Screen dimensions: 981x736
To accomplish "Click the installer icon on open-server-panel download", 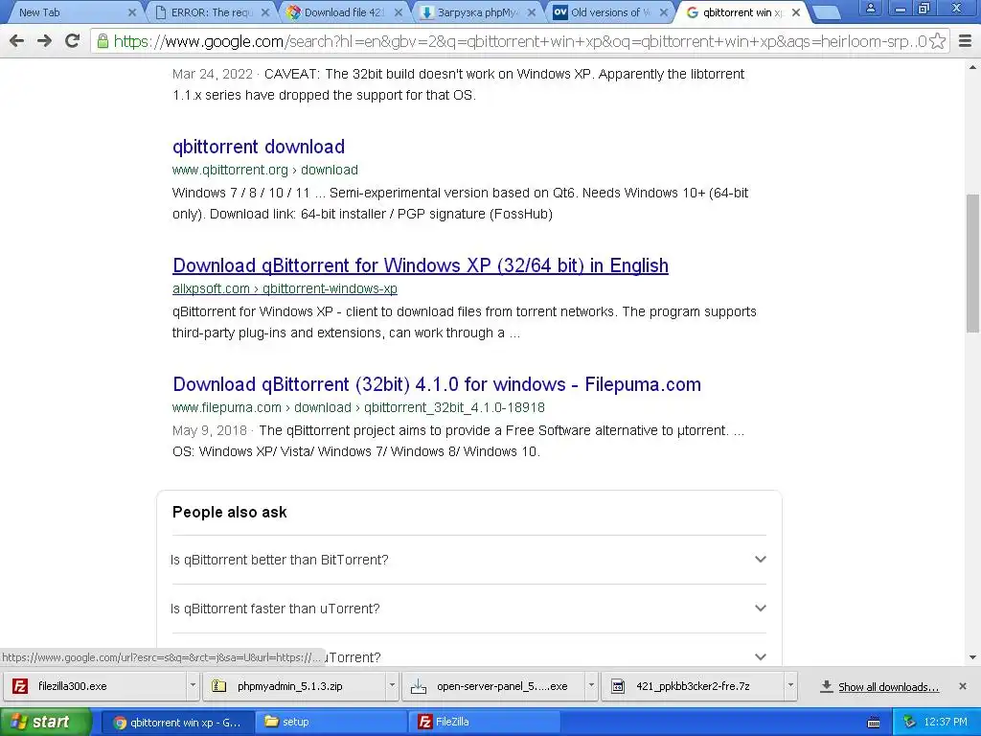I will coord(418,686).
